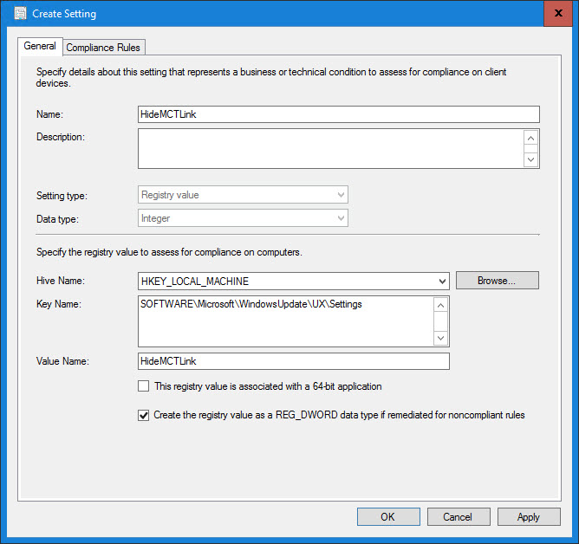Viewport: 579px width, 544px height.
Task: Click the Create Setting title bar icon
Action: pos(19,14)
